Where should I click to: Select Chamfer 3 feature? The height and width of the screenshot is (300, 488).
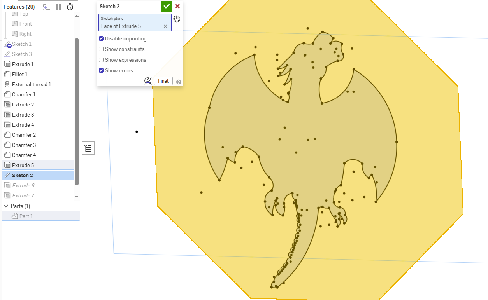pos(24,145)
